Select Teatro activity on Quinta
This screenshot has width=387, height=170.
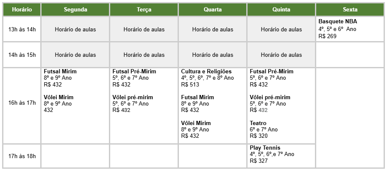258,123
